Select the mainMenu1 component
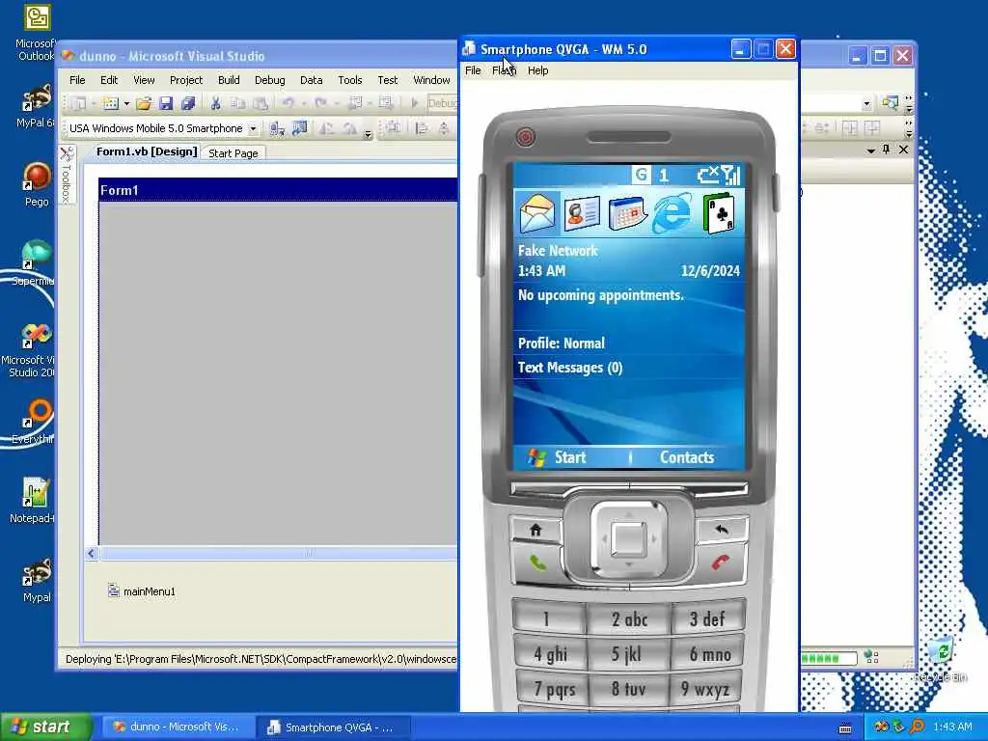This screenshot has height=741, width=988. pyautogui.click(x=142, y=591)
